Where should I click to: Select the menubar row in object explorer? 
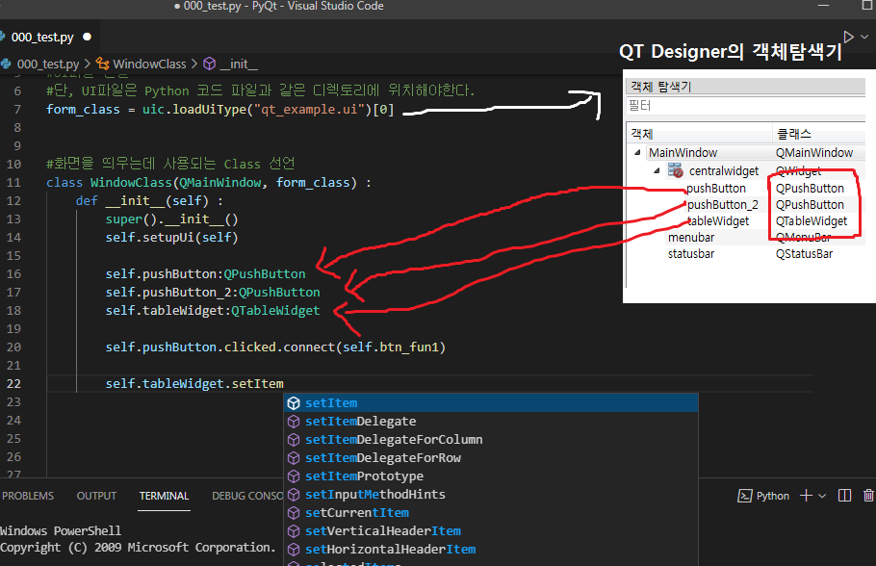click(x=691, y=238)
